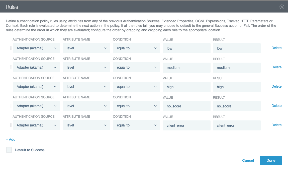Click the close icon on the Rules dialog
Viewport: 288px width, 171px height.
[282, 7]
